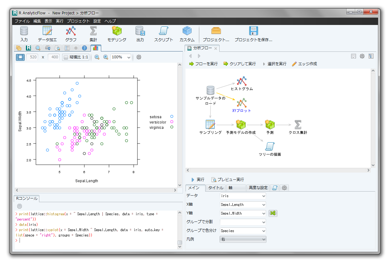392x263 pixels.
Task: Click 選択を実行 button
Action: pyautogui.click(x=274, y=64)
